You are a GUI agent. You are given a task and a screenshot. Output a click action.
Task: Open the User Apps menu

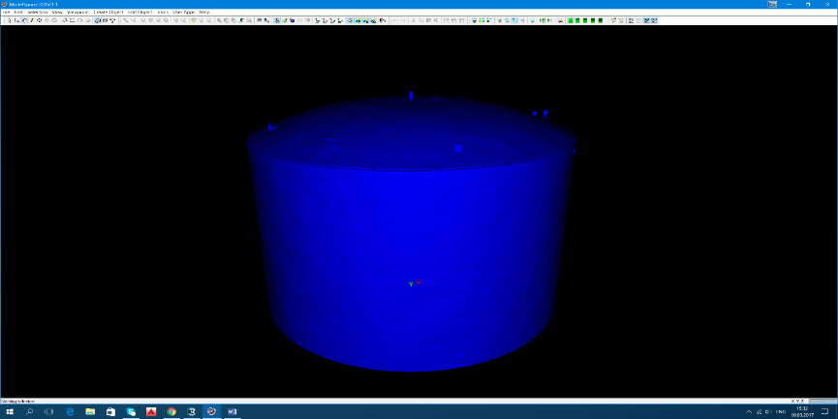pyautogui.click(x=183, y=12)
